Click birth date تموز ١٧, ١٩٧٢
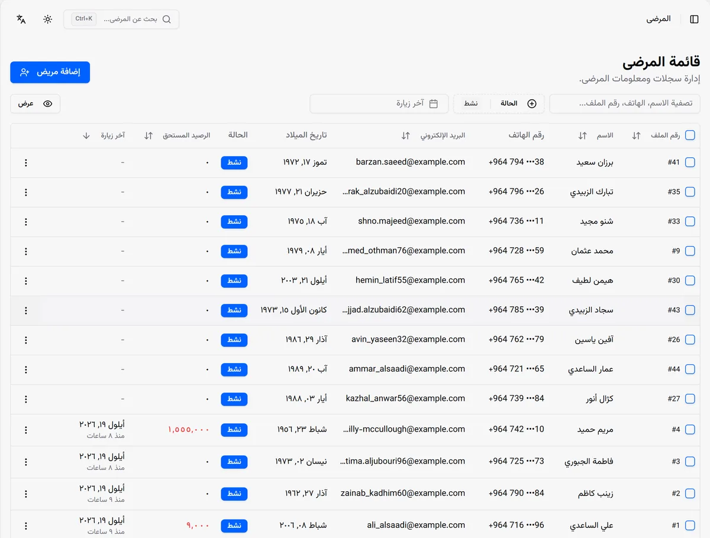Screen dimensions: 710x538 point(305,162)
